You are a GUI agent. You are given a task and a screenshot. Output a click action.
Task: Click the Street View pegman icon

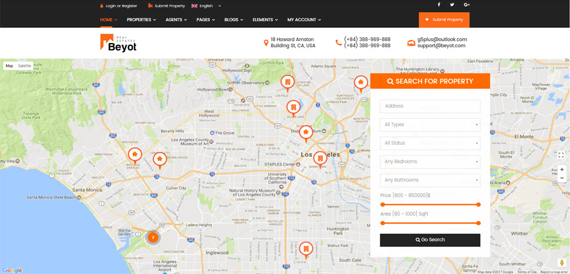562,263
